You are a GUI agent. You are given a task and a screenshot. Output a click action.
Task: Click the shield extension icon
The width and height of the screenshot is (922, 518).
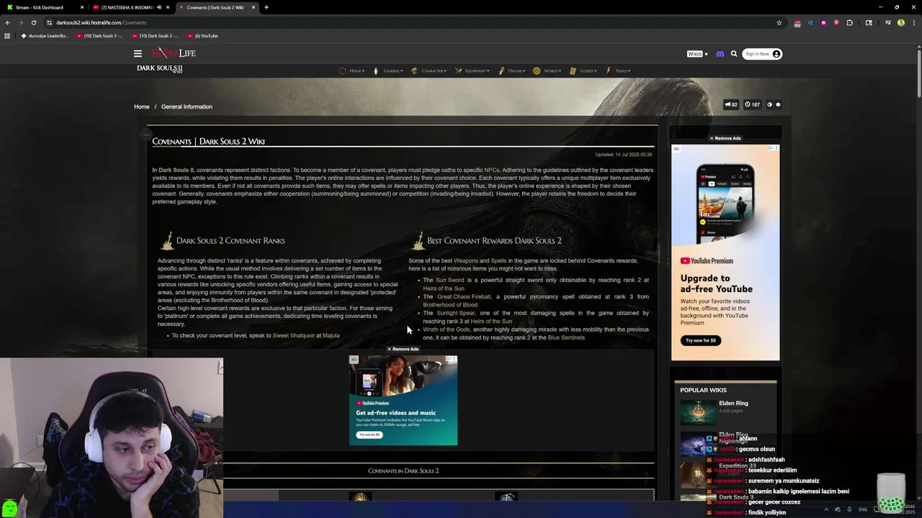click(836, 22)
